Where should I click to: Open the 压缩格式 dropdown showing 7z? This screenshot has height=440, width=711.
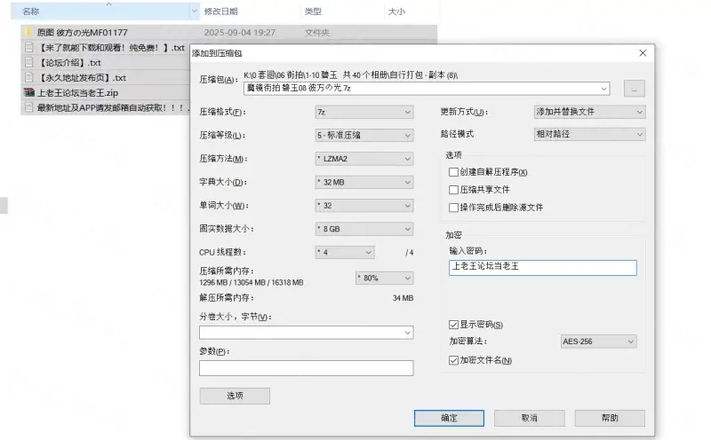point(364,112)
